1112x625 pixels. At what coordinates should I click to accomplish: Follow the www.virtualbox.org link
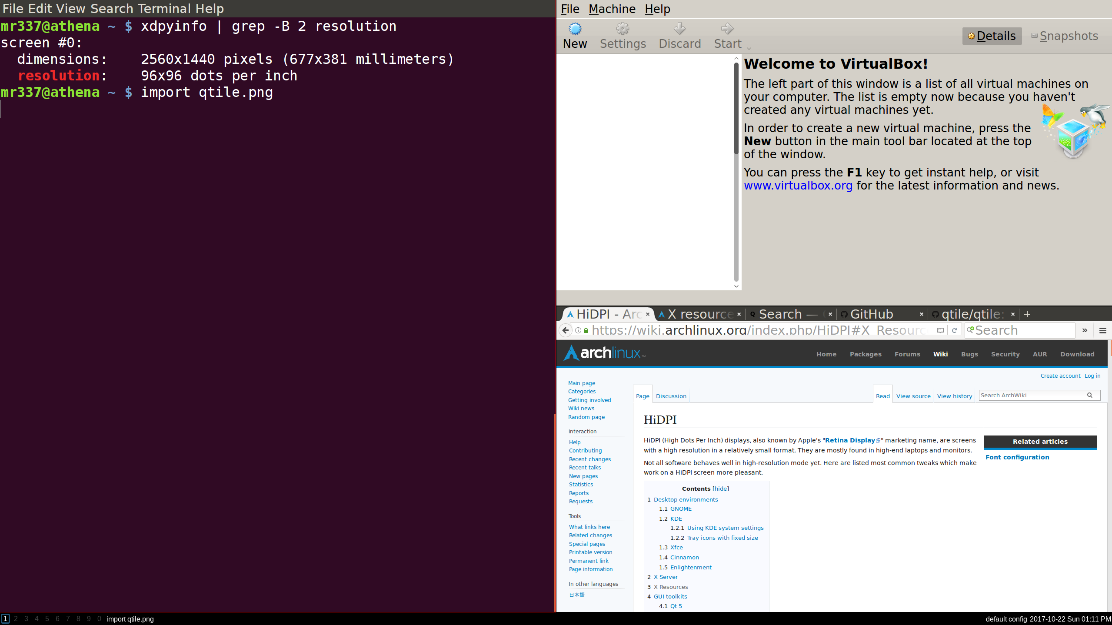(798, 185)
